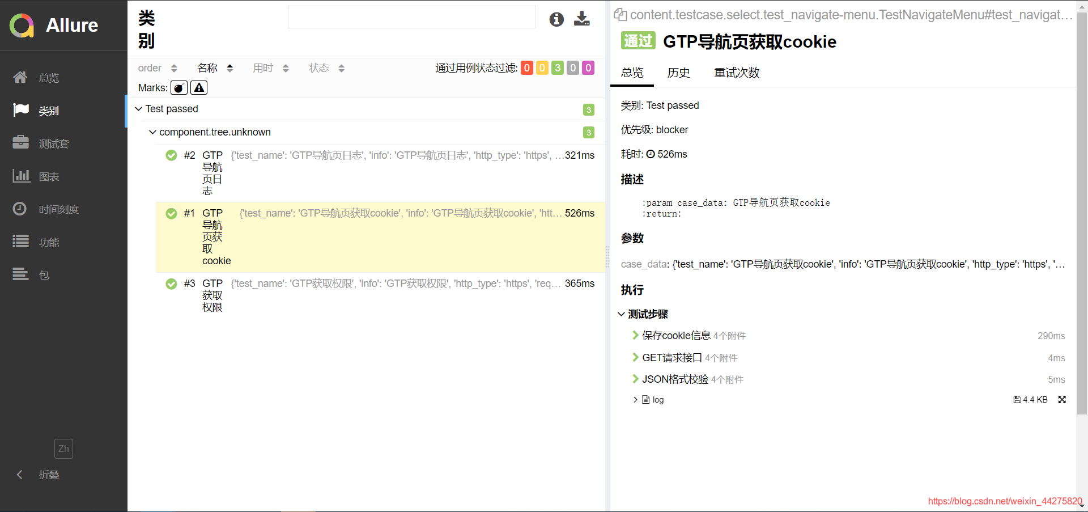Sort test list by order
The image size is (1088, 512).
pyautogui.click(x=158, y=68)
